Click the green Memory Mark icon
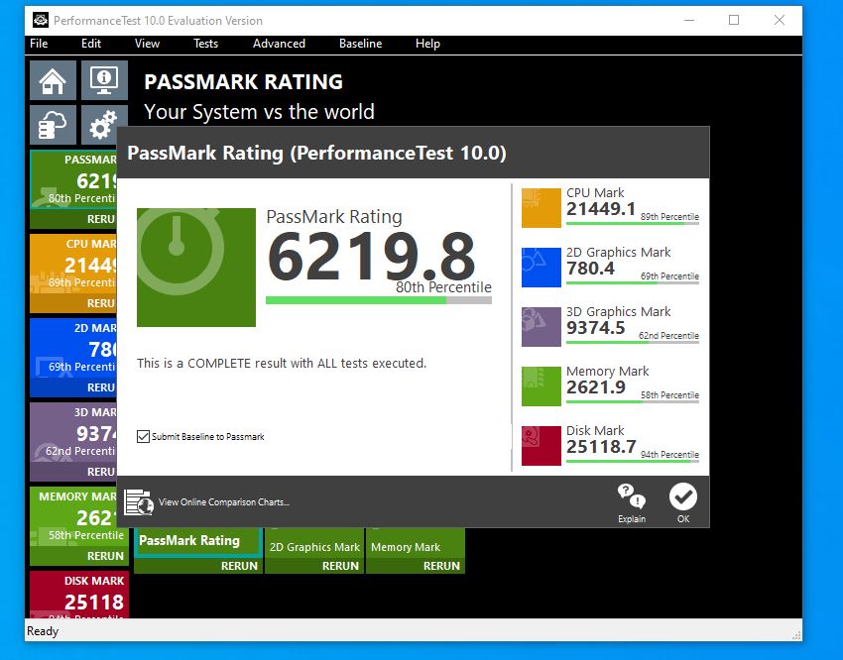The height and width of the screenshot is (660, 843). pos(542,386)
